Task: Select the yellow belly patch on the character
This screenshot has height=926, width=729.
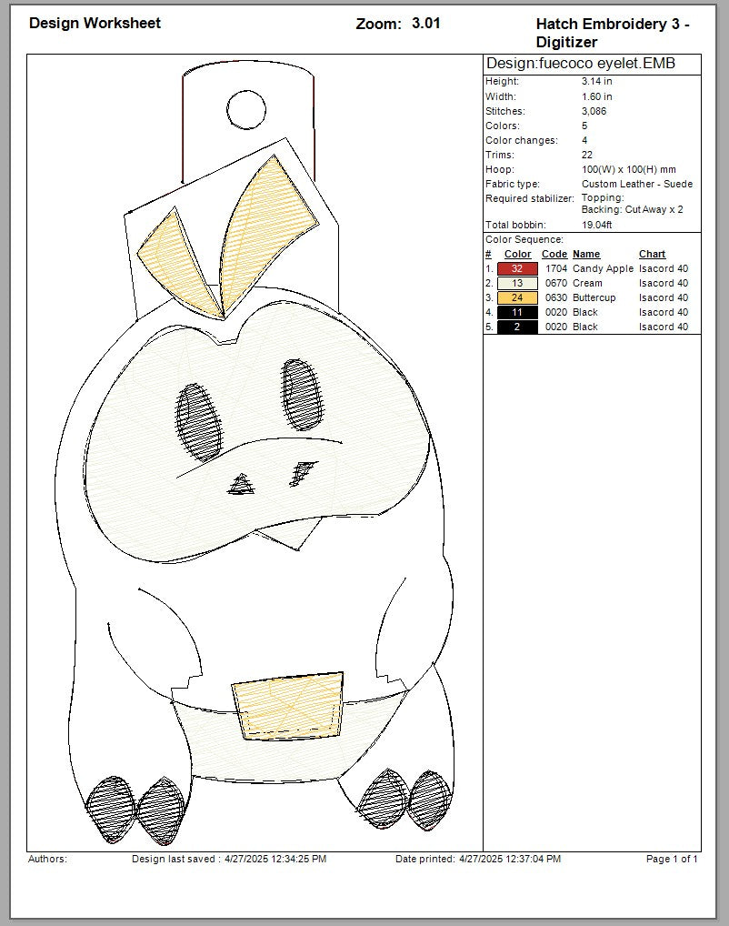Action: 289,705
